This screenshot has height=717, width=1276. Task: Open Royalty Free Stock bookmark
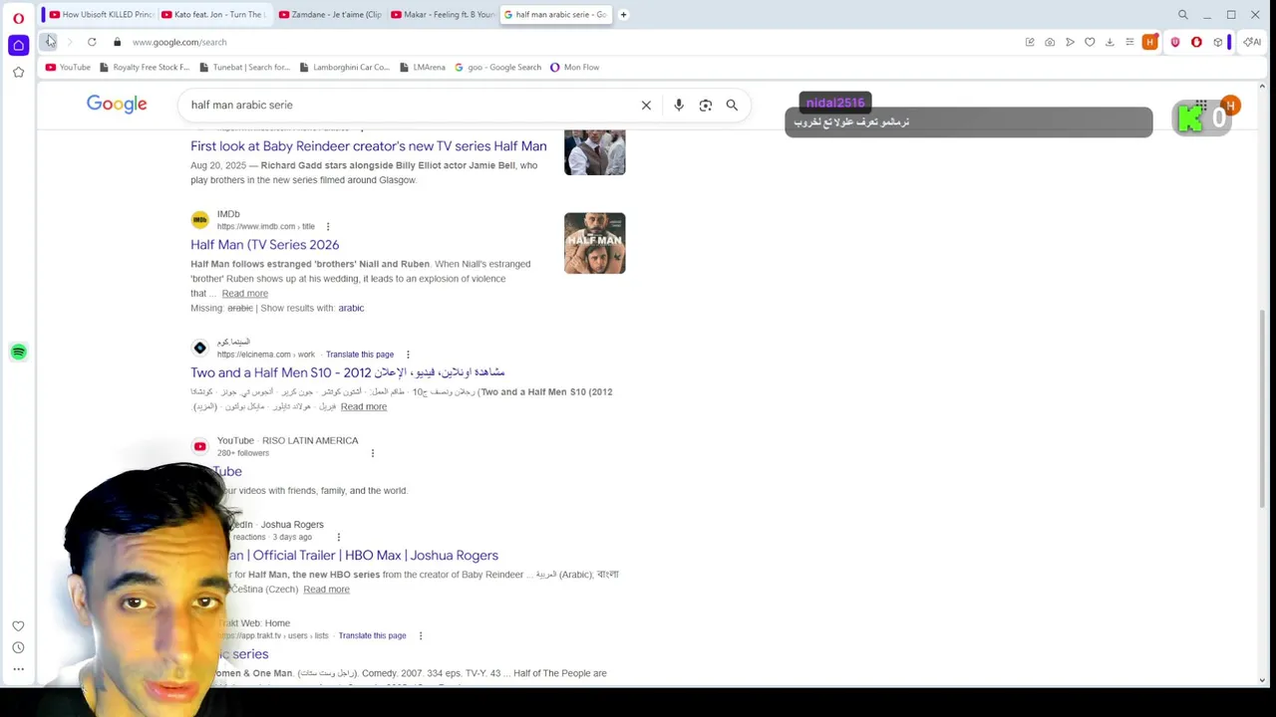pyautogui.click(x=145, y=67)
